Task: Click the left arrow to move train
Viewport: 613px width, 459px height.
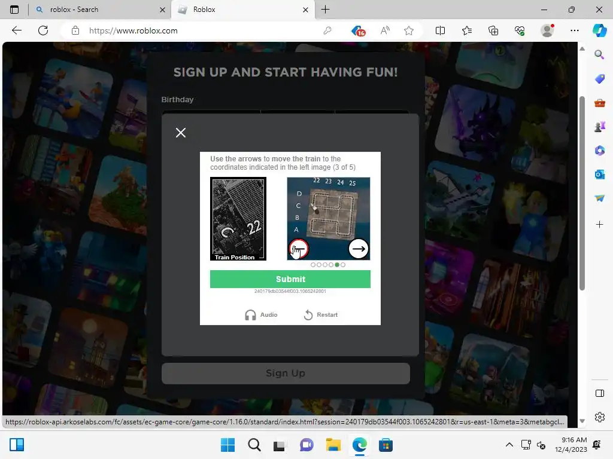Action: 299,249
